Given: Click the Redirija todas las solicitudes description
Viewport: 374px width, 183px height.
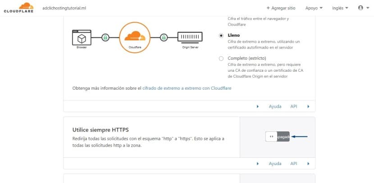Looking at the screenshot, I should 148,142.
